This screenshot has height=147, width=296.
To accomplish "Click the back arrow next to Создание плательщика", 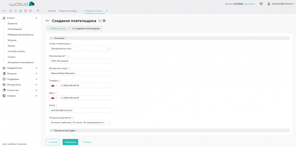I will click(48, 21).
